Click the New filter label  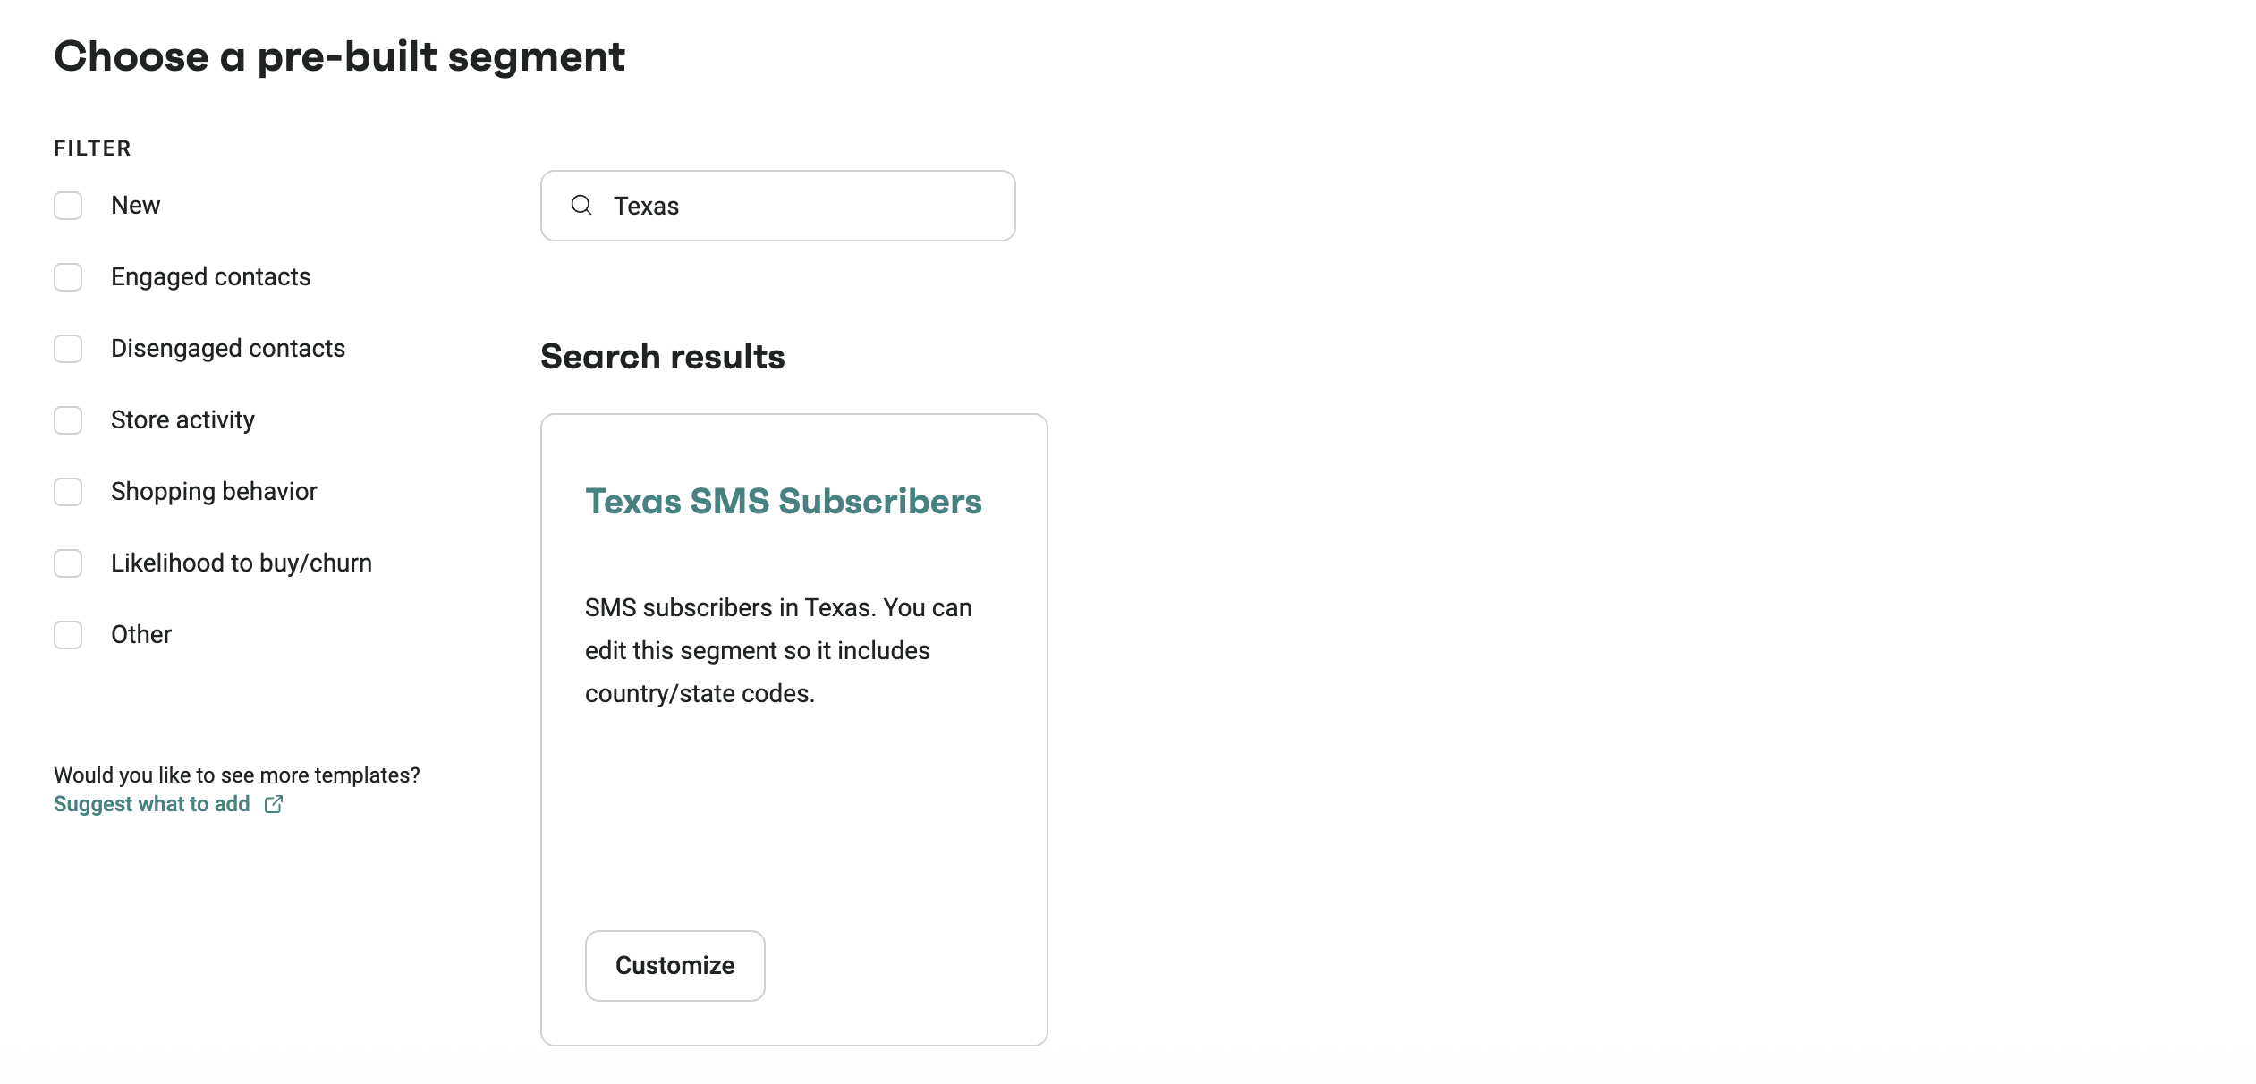[135, 206]
